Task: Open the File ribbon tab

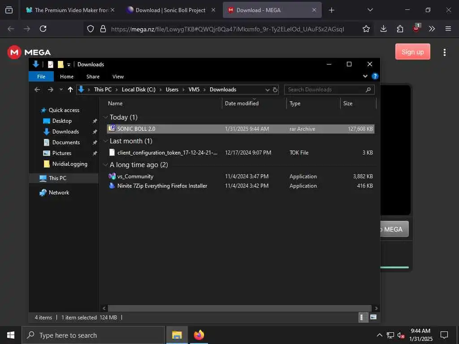Action: click(41, 77)
